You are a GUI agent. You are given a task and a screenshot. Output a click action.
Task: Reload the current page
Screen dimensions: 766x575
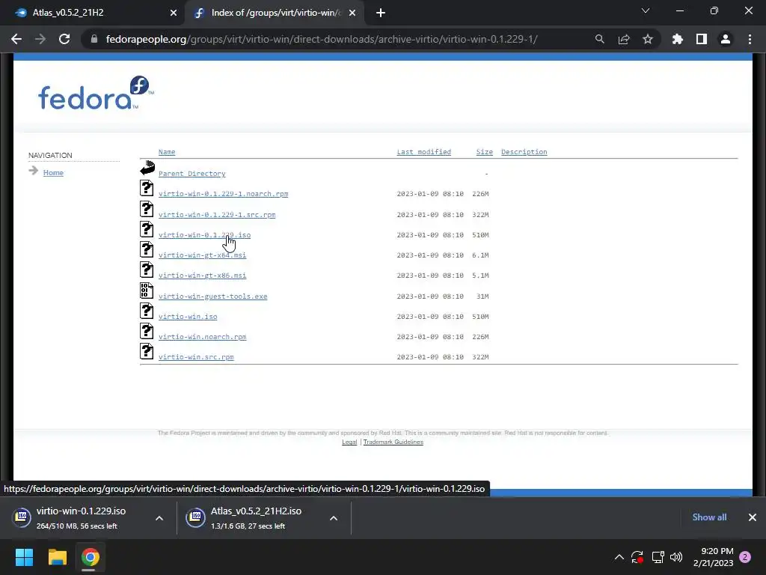64,39
